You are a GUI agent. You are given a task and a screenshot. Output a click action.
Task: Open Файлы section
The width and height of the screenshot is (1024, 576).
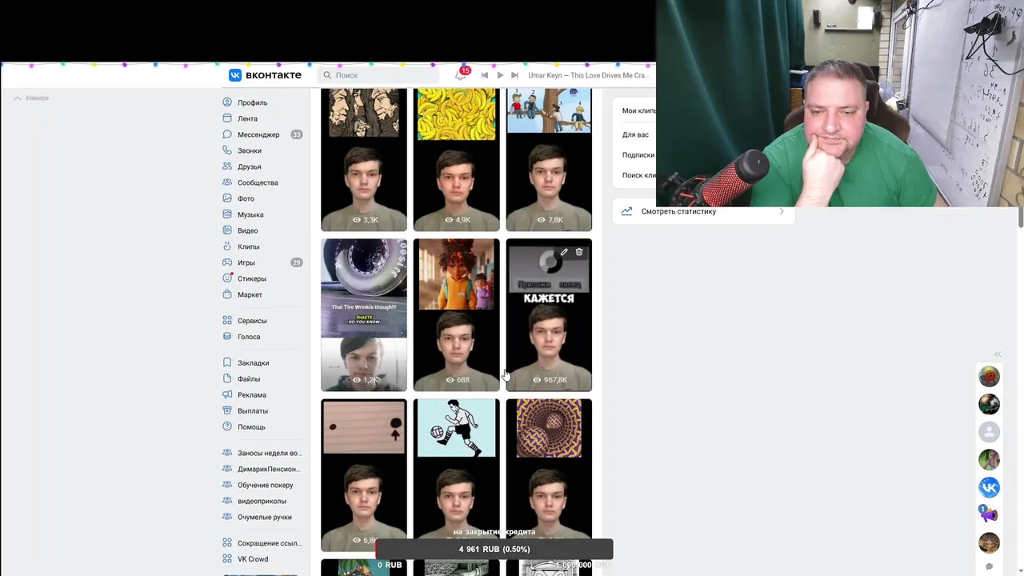pyautogui.click(x=249, y=379)
